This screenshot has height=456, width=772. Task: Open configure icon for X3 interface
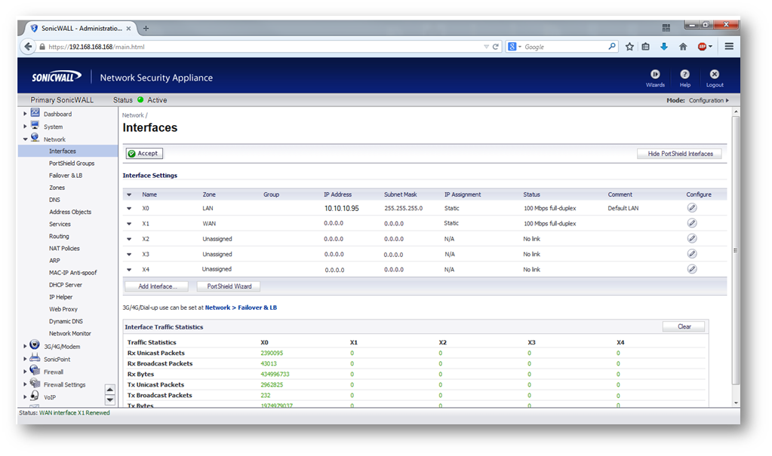point(691,254)
